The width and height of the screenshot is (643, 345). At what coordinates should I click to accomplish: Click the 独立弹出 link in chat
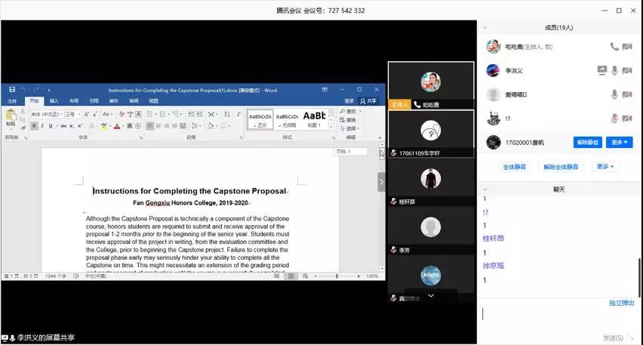[623, 303]
